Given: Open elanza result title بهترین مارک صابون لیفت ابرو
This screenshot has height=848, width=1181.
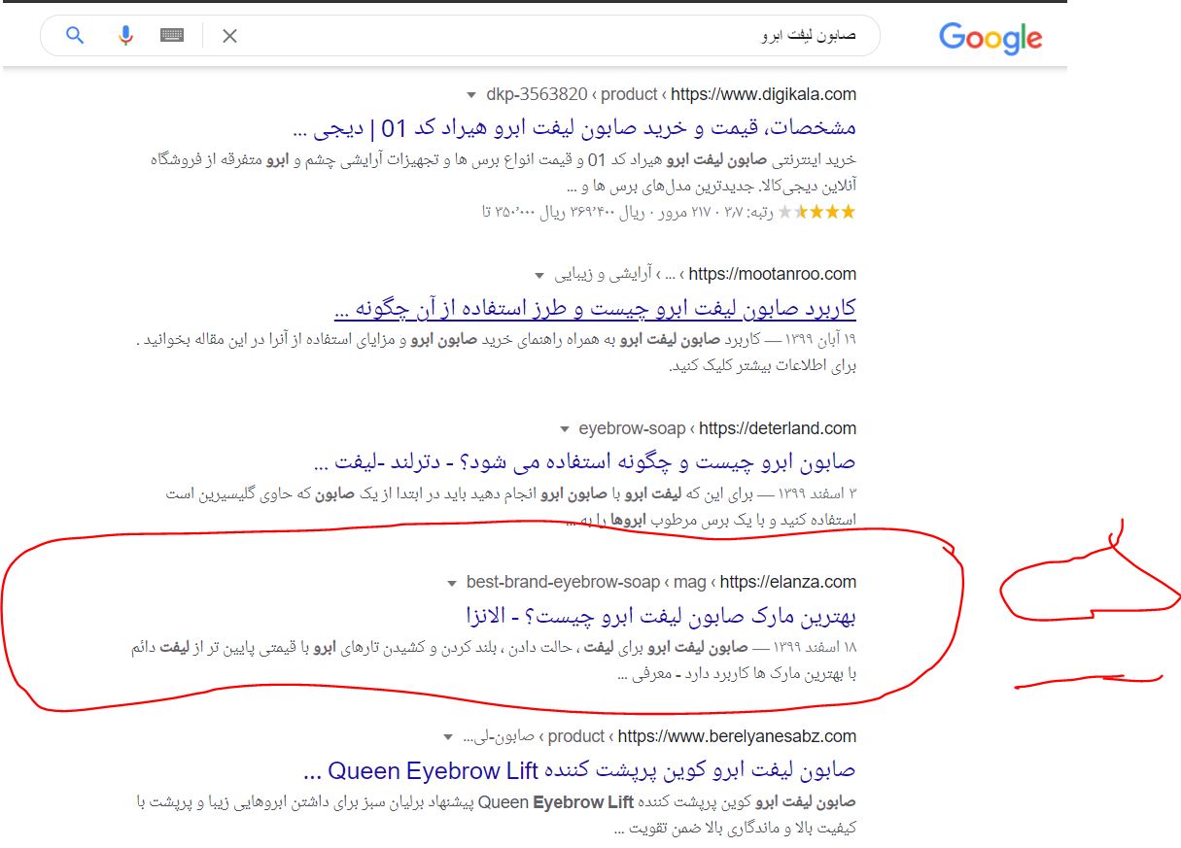Looking at the screenshot, I should [x=661, y=616].
